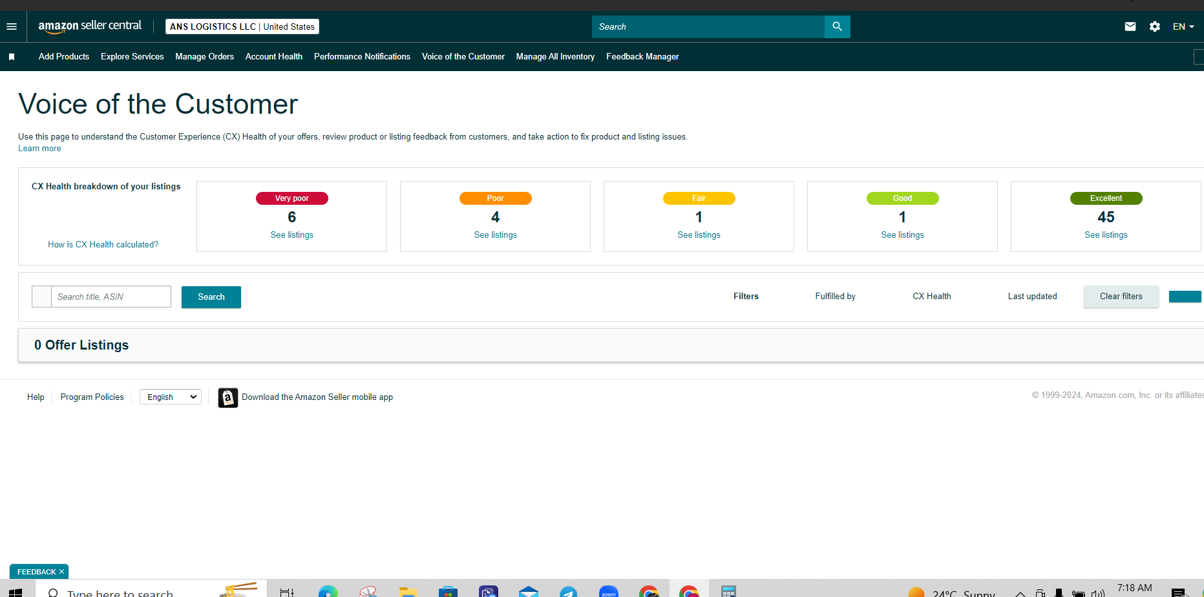This screenshot has height=597, width=1204.
Task: Open Task View in the taskbar
Action: (x=287, y=592)
